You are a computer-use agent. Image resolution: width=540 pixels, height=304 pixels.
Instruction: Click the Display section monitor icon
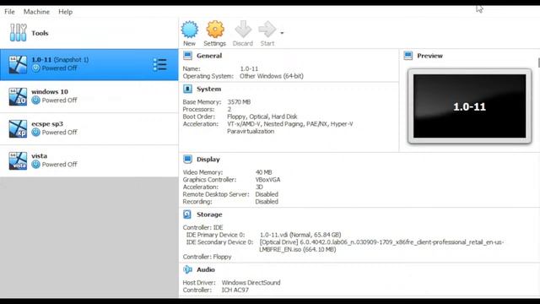[187, 160]
